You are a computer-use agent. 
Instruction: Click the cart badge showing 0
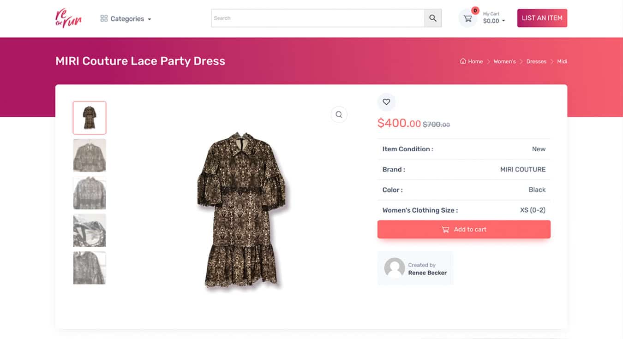(x=475, y=11)
